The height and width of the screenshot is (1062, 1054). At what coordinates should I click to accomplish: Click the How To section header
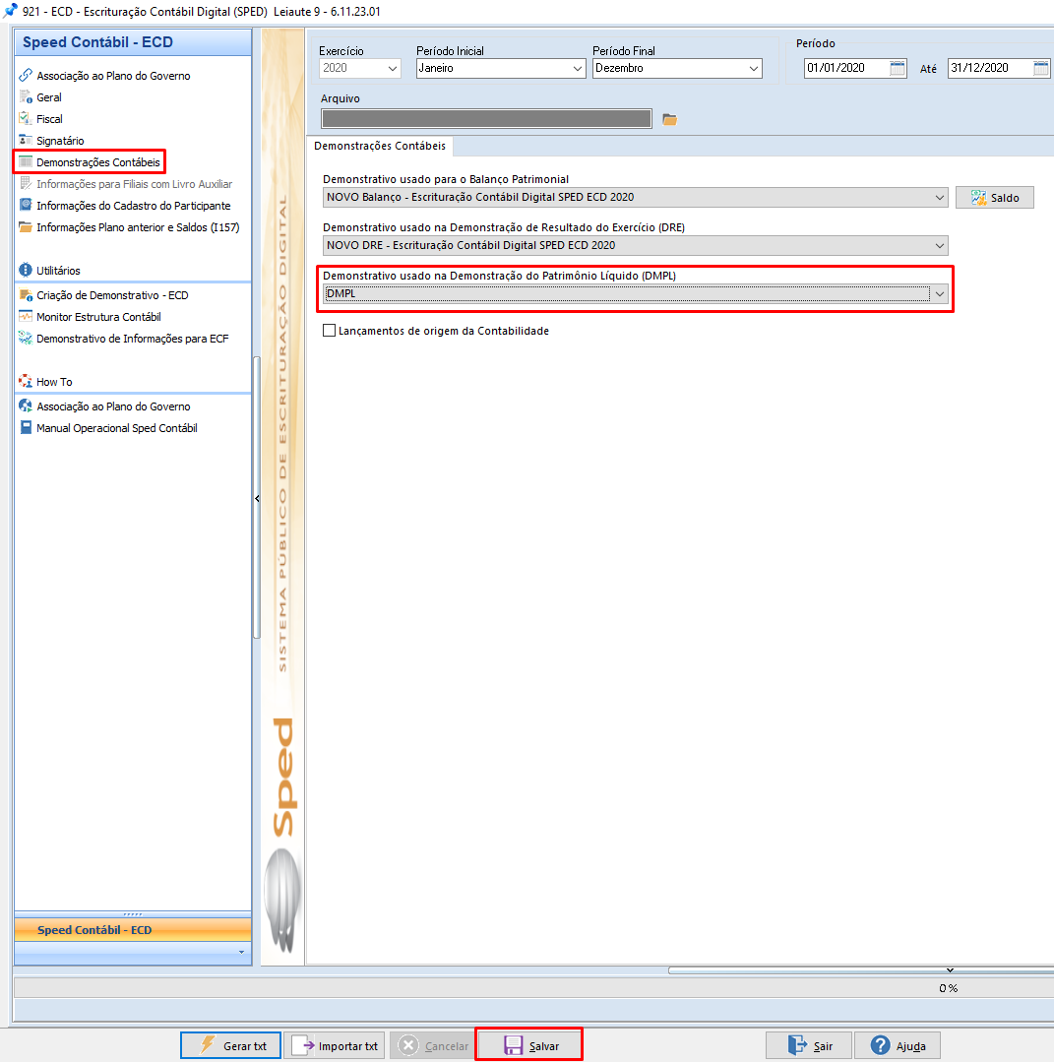(54, 381)
